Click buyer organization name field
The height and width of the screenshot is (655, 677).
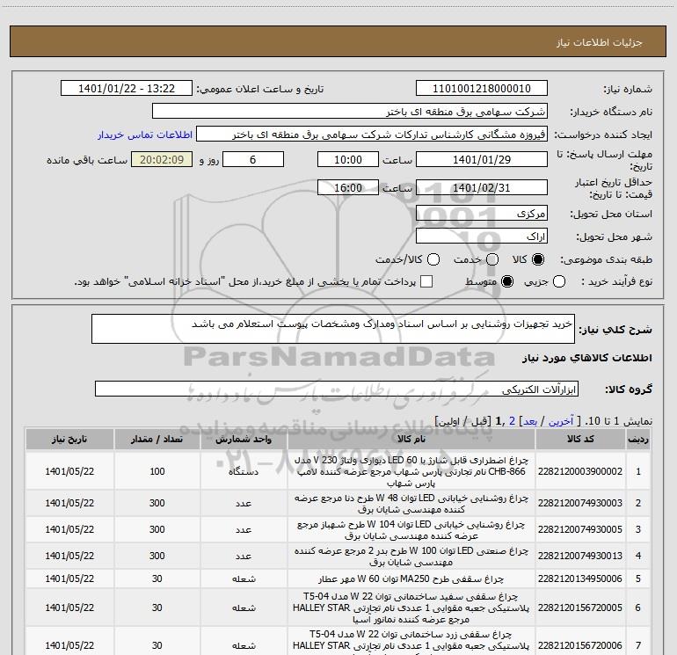(350, 112)
